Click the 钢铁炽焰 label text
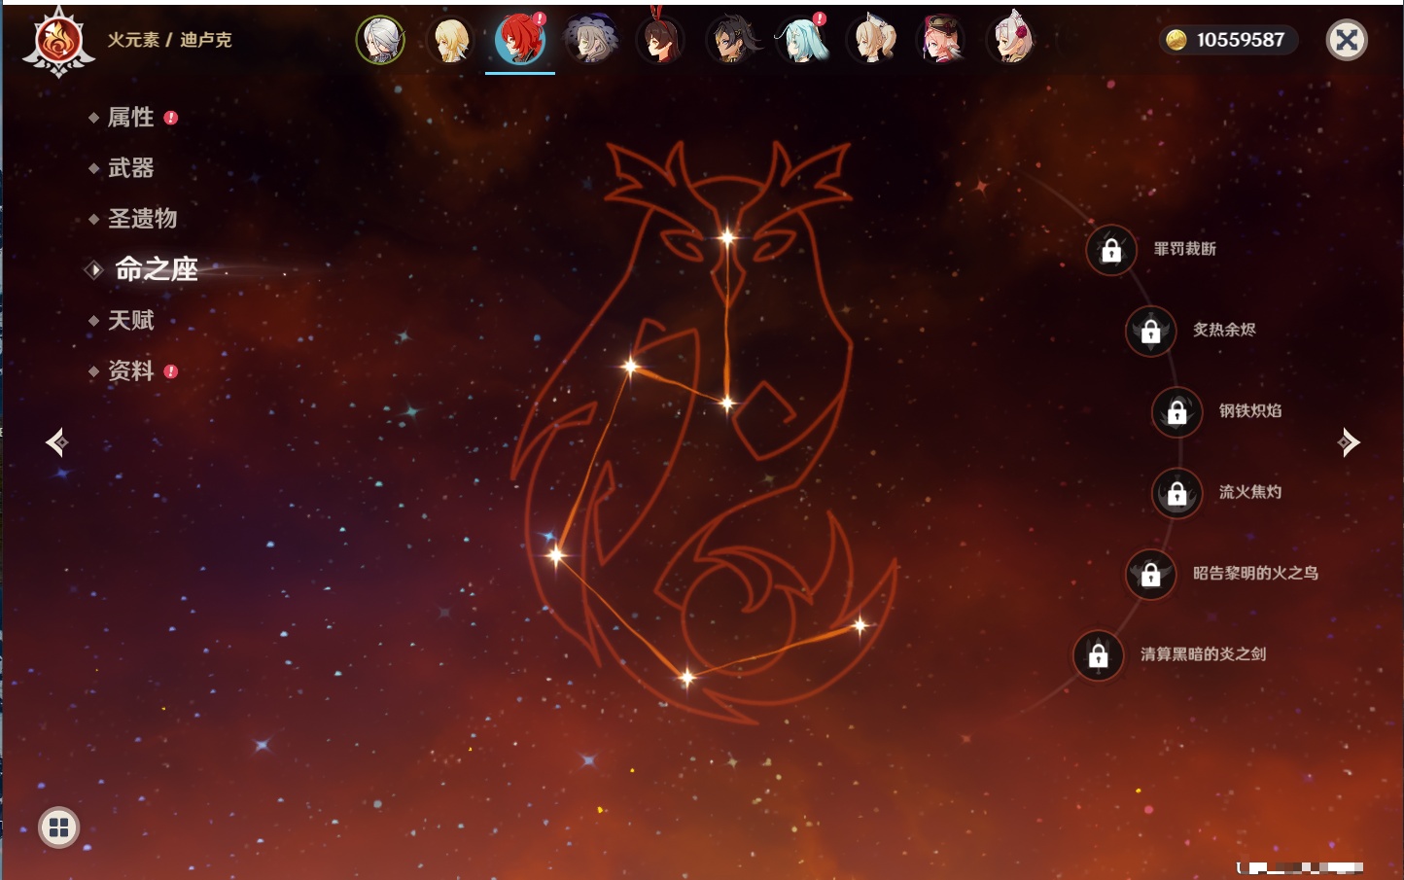1404x880 pixels. (x=1250, y=410)
